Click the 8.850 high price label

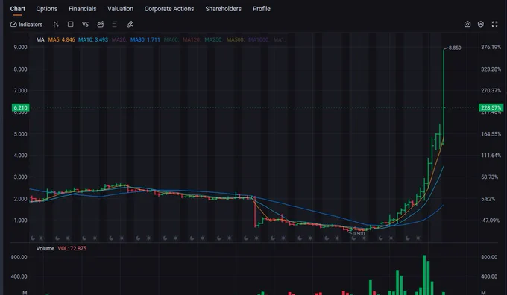[455, 48]
